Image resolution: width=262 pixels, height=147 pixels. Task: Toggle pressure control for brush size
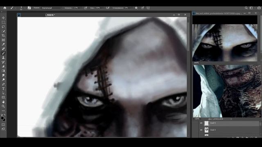pos(142,8)
